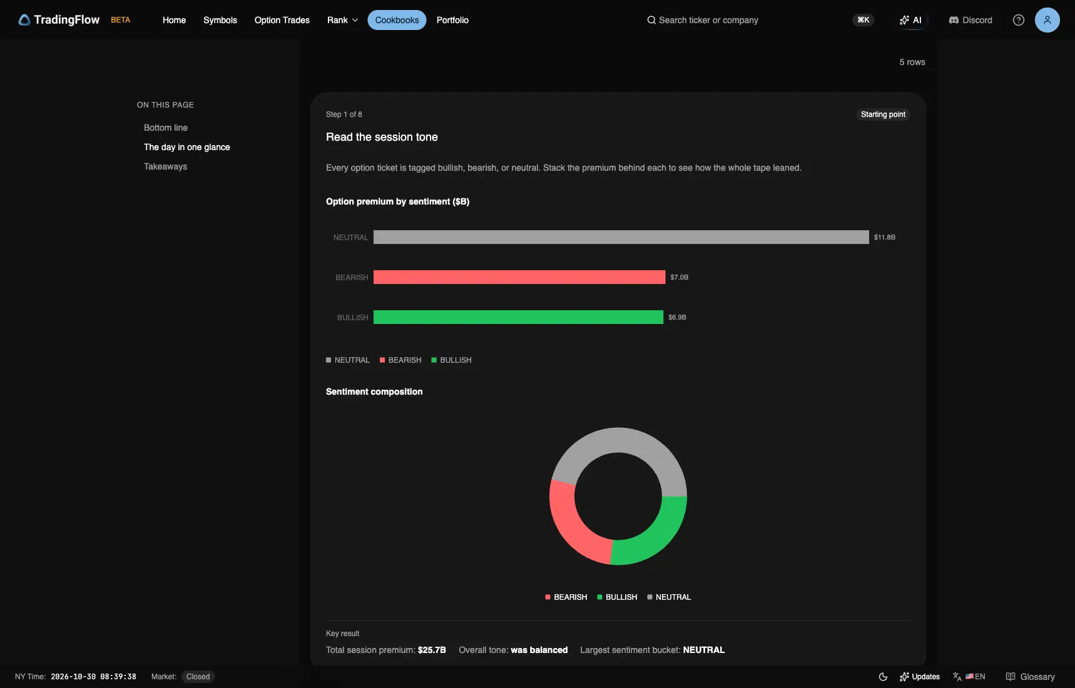Open the Symbols menu item
1075x688 pixels.
220,20
